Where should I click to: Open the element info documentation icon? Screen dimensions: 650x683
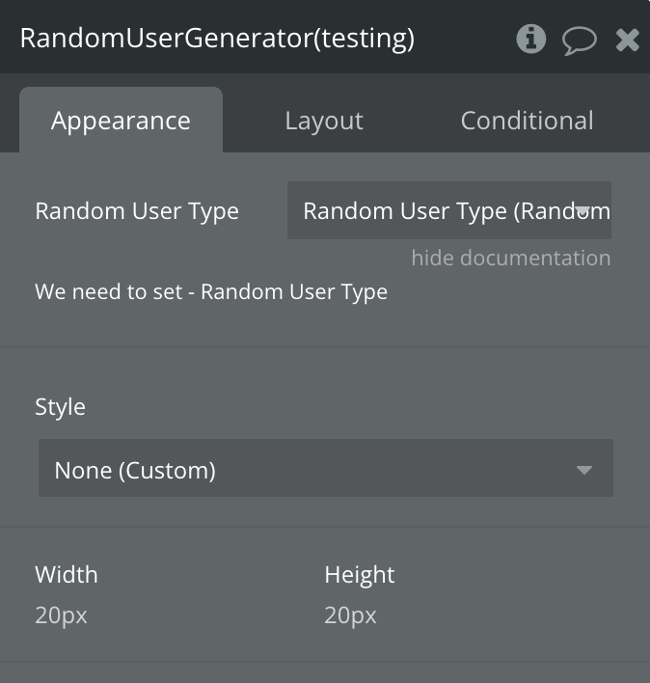tap(530, 39)
